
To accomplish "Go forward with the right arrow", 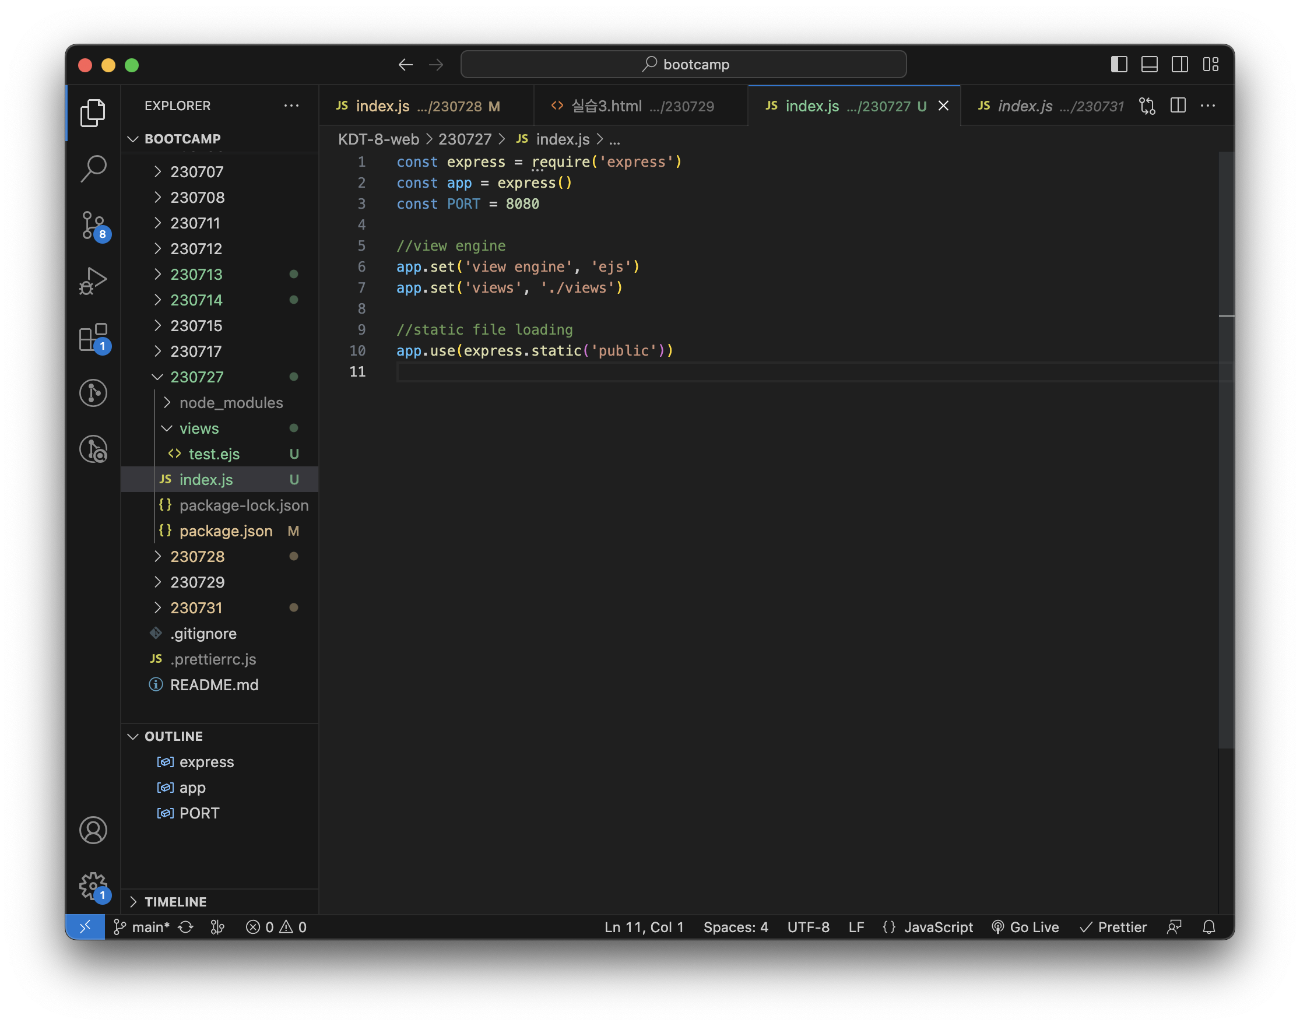I will (436, 64).
